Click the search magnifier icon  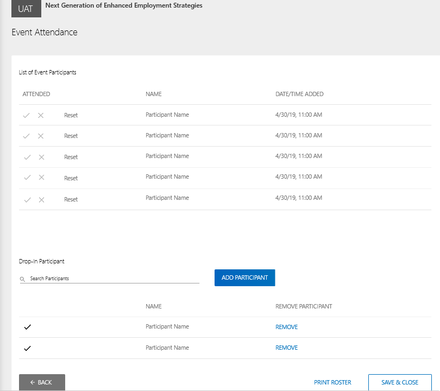tap(23, 279)
